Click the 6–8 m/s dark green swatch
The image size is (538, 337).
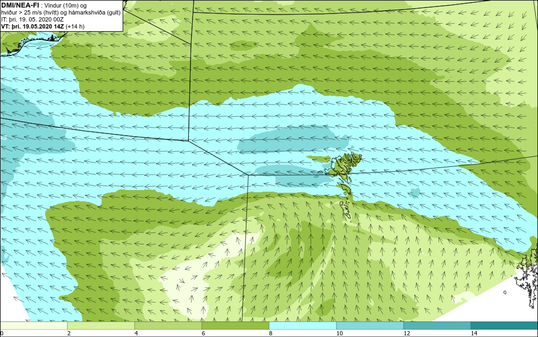click(x=236, y=326)
